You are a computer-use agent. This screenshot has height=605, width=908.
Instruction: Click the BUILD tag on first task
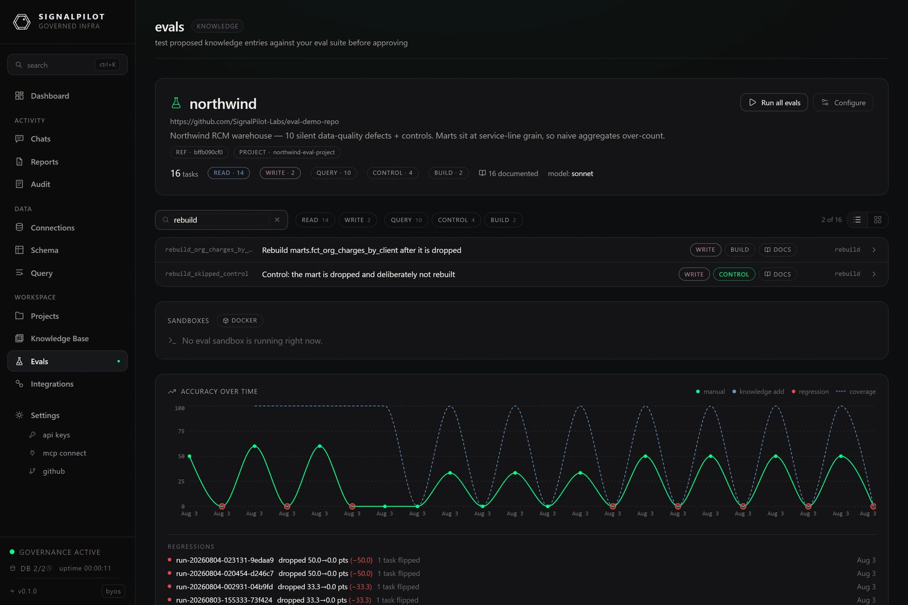740,250
